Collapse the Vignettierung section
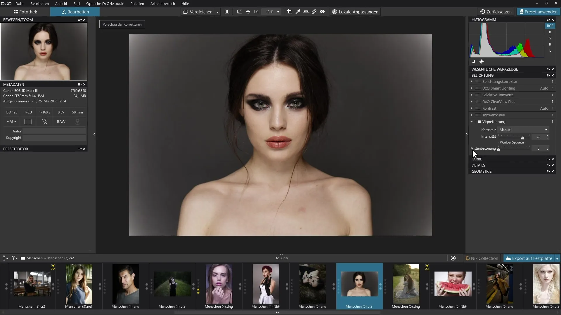561x315 pixels. click(x=472, y=122)
